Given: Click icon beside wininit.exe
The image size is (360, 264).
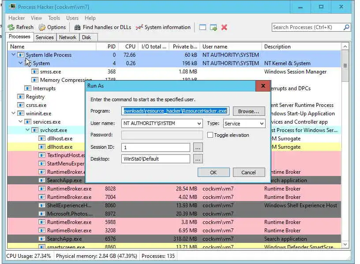Looking at the screenshot, I should 21,114.
